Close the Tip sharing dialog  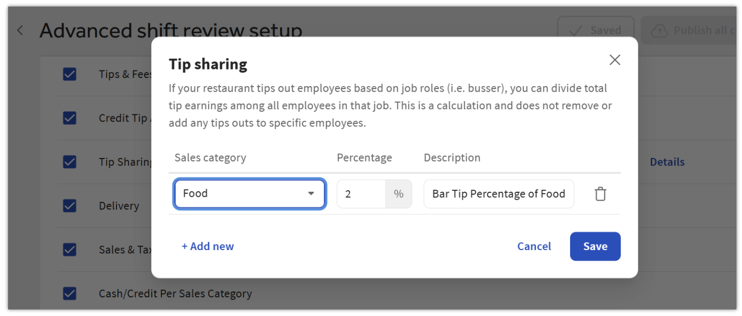614,60
